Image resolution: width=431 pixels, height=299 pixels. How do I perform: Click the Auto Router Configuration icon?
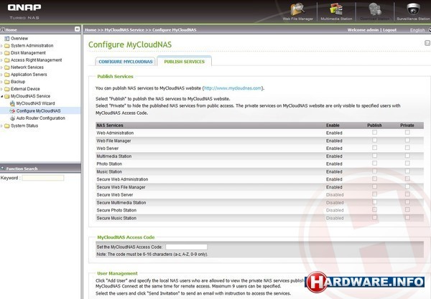pos(12,118)
